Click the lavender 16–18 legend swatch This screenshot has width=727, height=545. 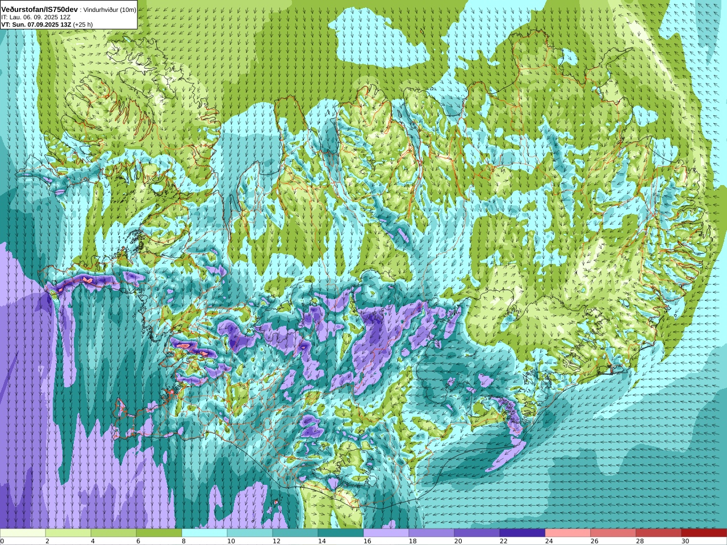click(386, 533)
